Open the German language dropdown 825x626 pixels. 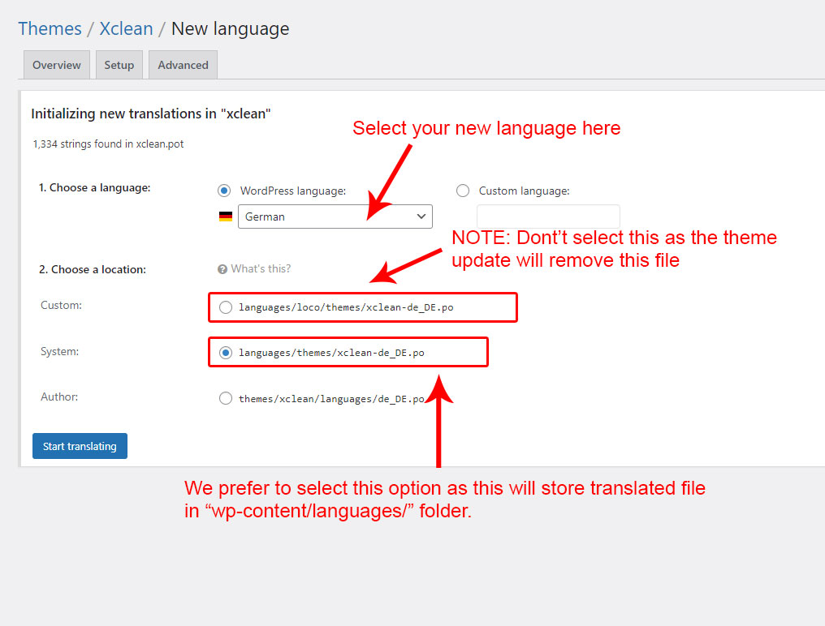(x=335, y=217)
